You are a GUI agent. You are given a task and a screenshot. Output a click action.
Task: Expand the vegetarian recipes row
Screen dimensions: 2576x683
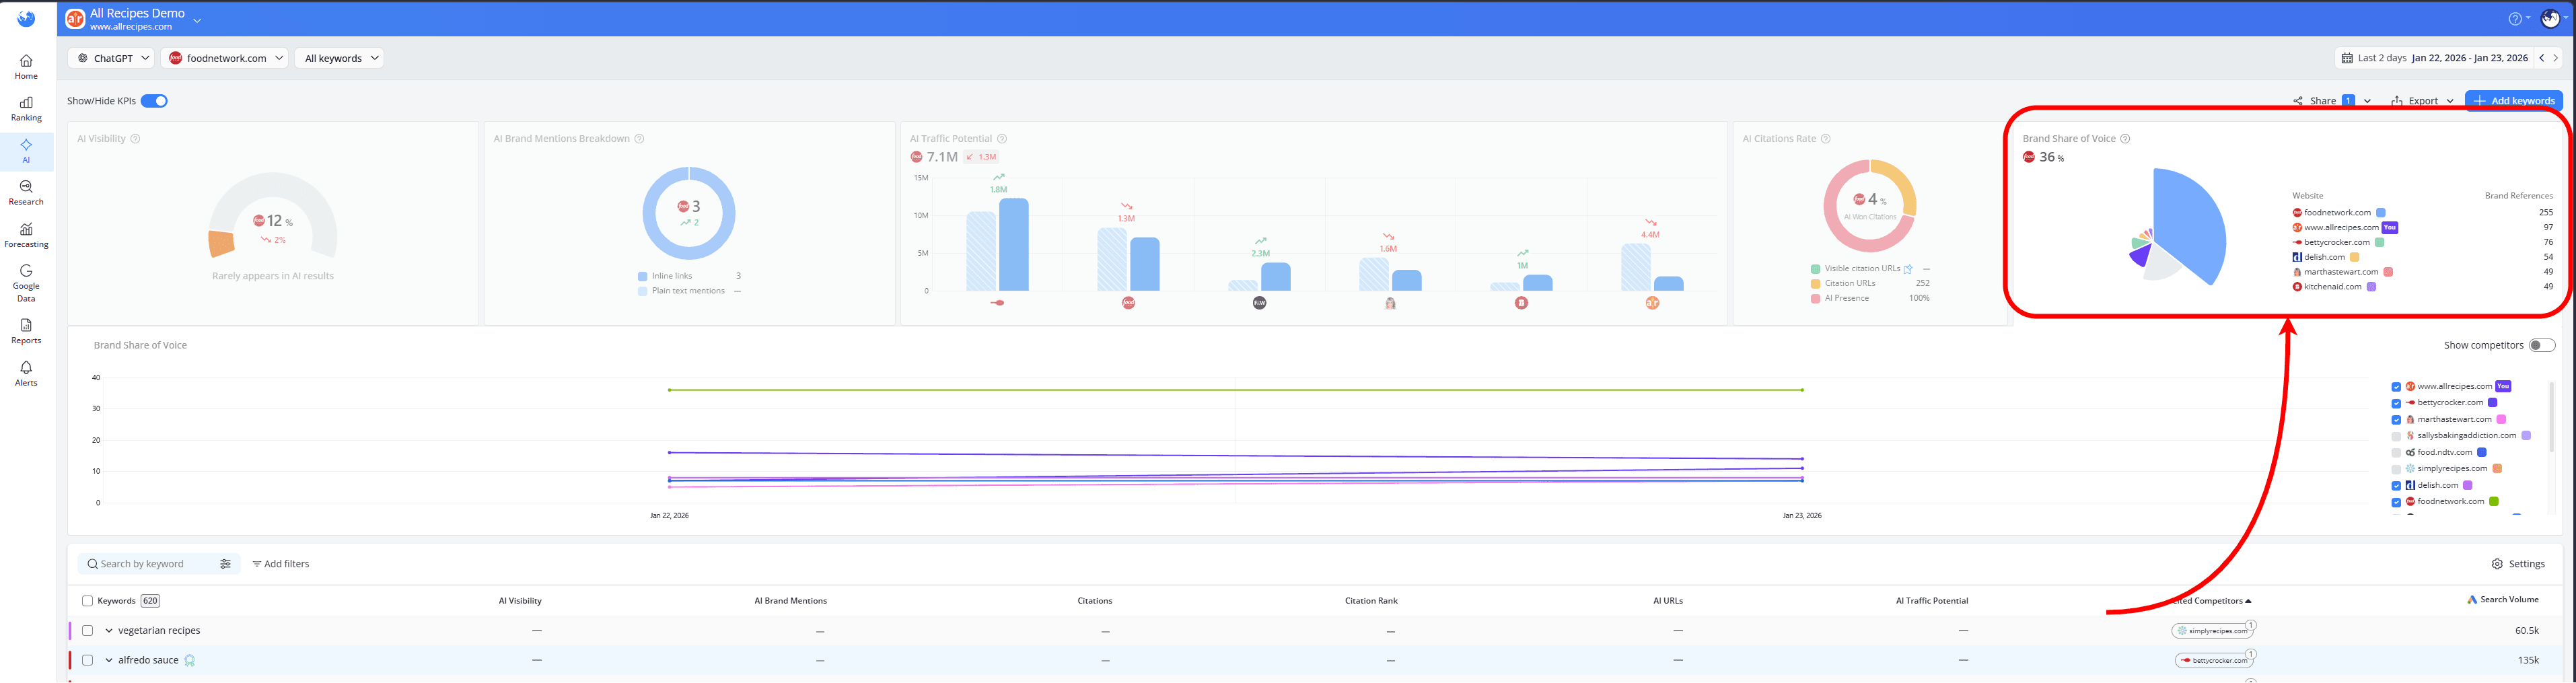coord(109,631)
